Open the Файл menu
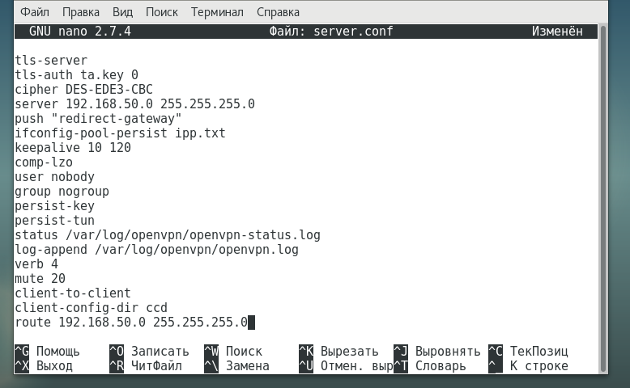 tap(35, 12)
